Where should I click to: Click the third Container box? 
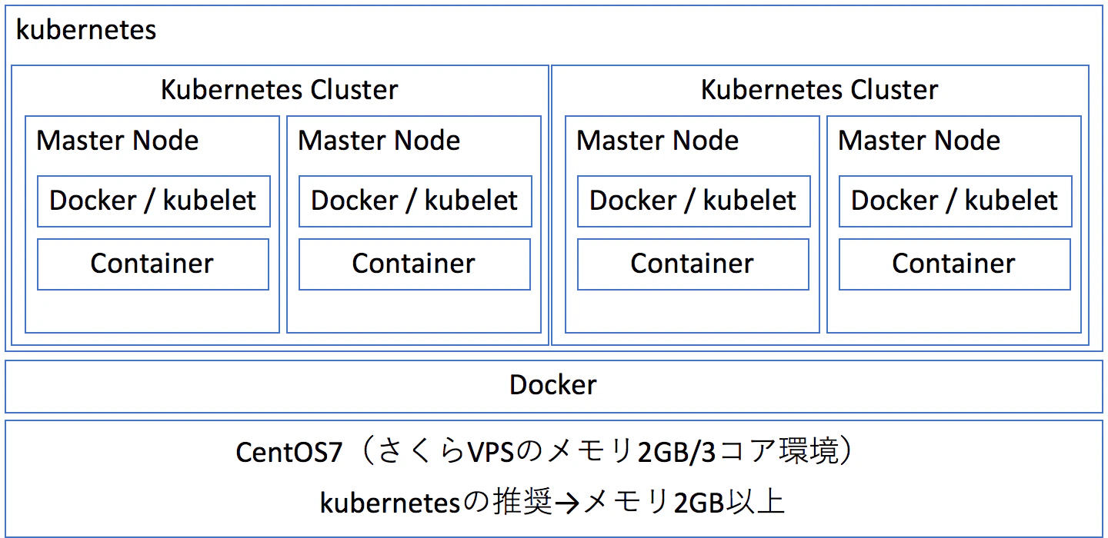(x=693, y=264)
